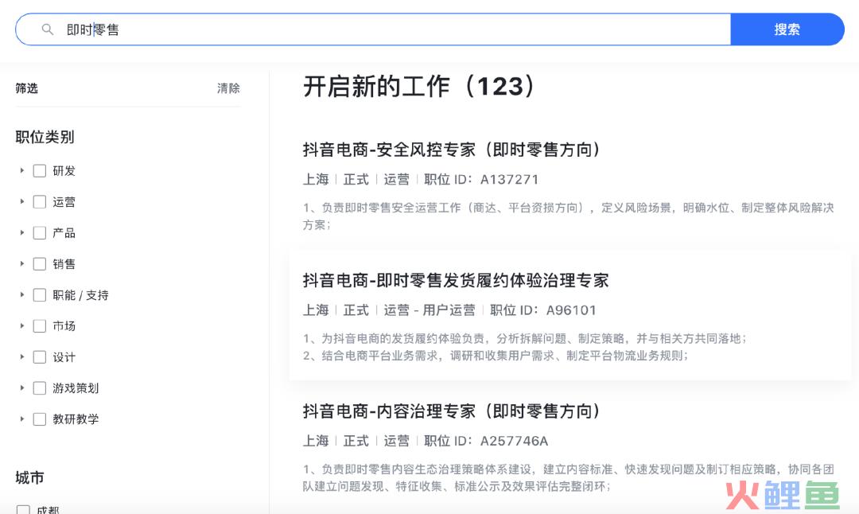The height and width of the screenshot is (514, 859).
Task: Click description line 1、为抖音电商的发货履约体验负责
Action: pyautogui.click(x=525, y=339)
